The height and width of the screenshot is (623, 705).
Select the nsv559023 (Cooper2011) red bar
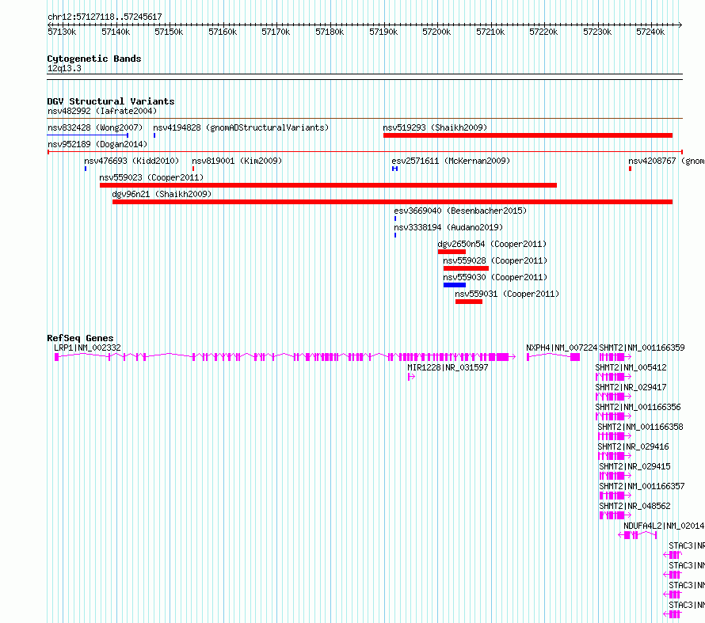[328, 185]
